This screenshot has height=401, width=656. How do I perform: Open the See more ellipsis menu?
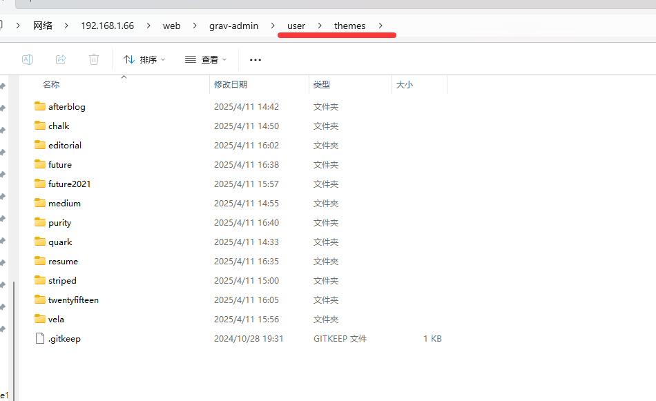pyautogui.click(x=255, y=60)
